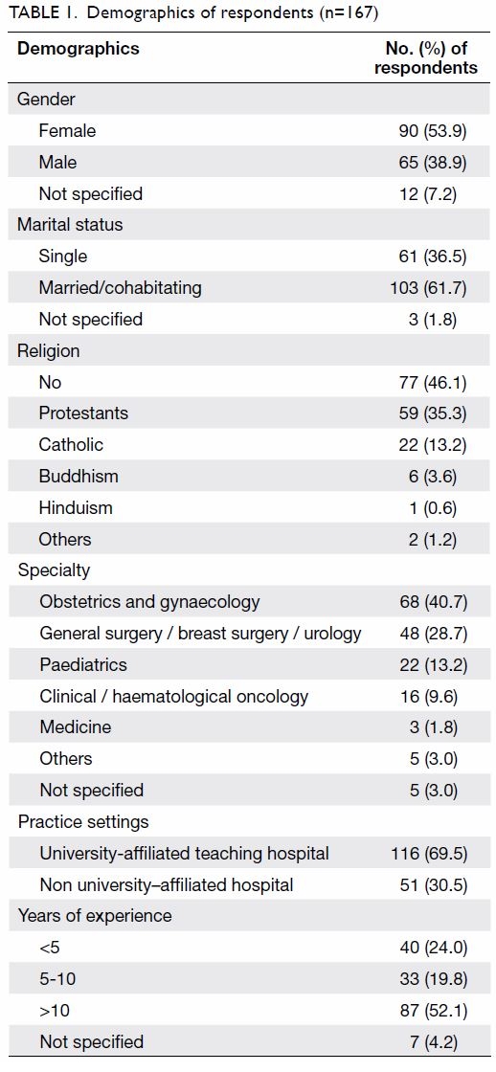Select the 'Buddhism' row label
This screenshot has width=496, height=1072.
79,477
